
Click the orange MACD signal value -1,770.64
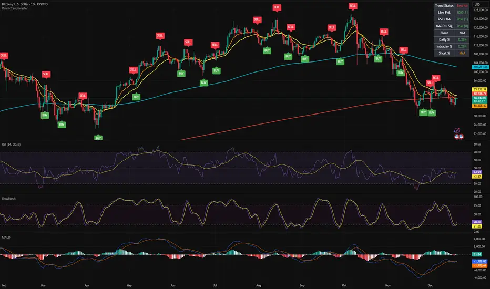pos(479,265)
